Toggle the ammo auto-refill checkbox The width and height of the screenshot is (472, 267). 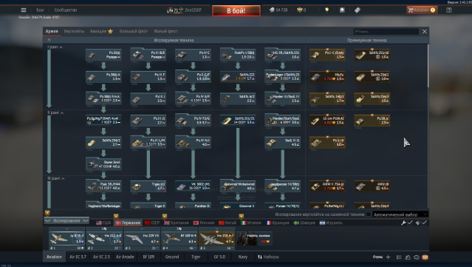[x=424, y=223]
